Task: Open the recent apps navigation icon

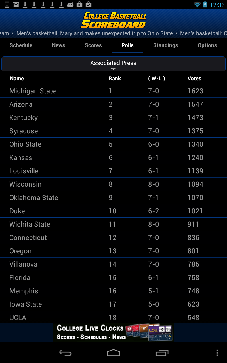Action: click(x=162, y=353)
